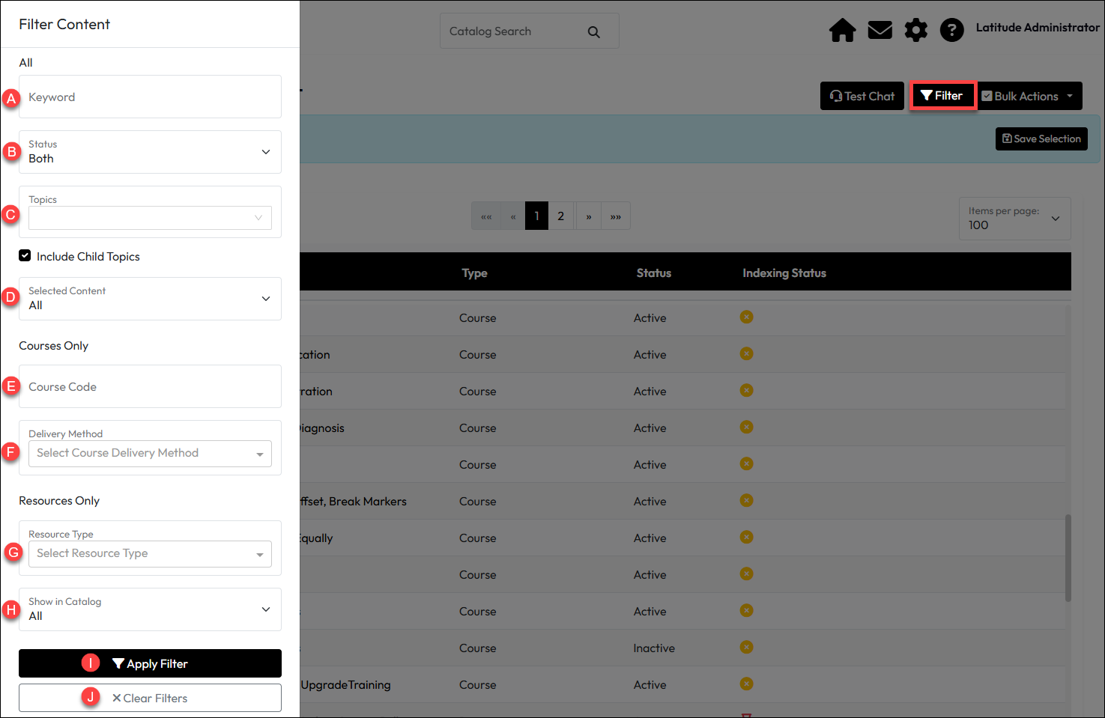The width and height of the screenshot is (1105, 718).
Task: Click the Keyword input field
Action: click(150, 97)
